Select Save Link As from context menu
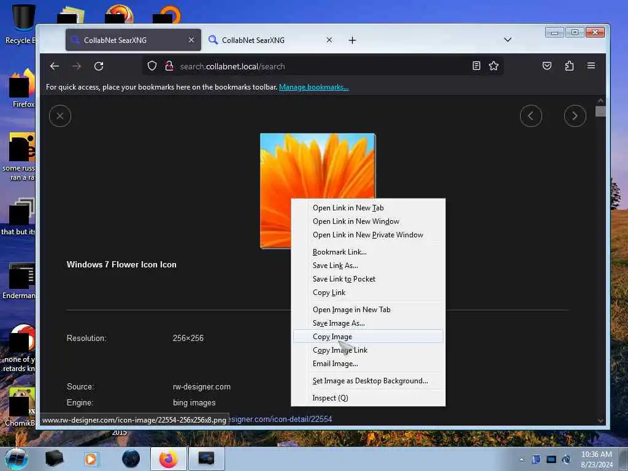 (x=368, y=266)
